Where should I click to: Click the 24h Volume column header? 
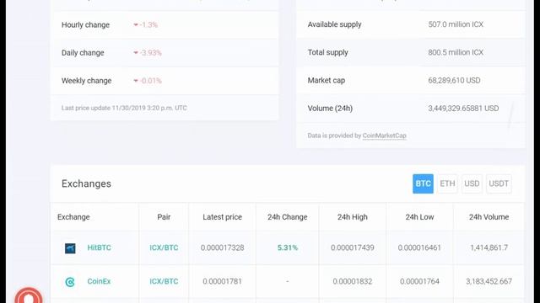[489, 217]
